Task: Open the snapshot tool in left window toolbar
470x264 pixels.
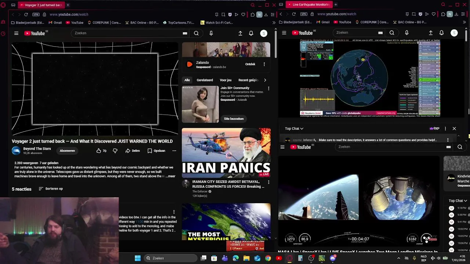Action: tap(223, 14)
